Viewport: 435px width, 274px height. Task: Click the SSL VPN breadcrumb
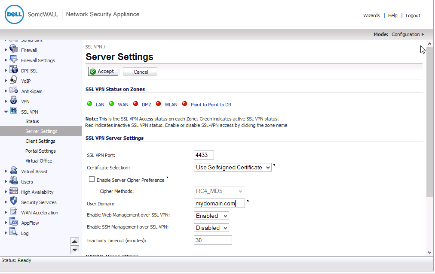(x=94, y=47)
